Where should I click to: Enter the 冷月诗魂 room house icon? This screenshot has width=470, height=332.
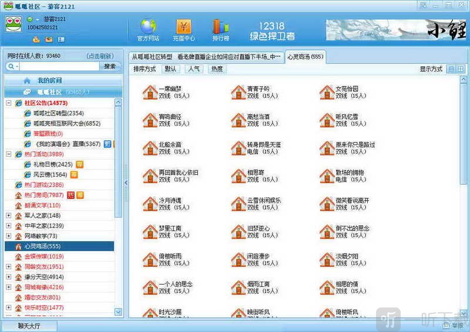tap(150, 204)
